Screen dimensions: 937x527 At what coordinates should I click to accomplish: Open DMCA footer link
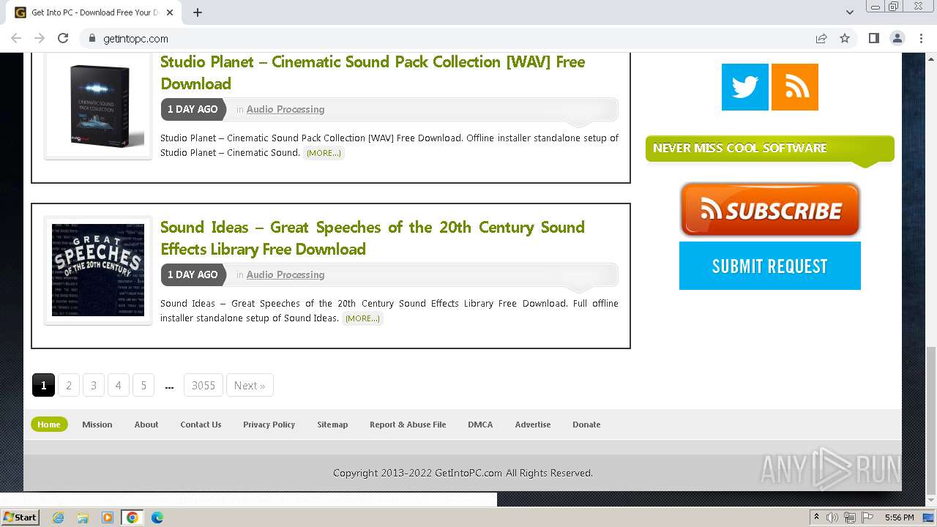480,425
